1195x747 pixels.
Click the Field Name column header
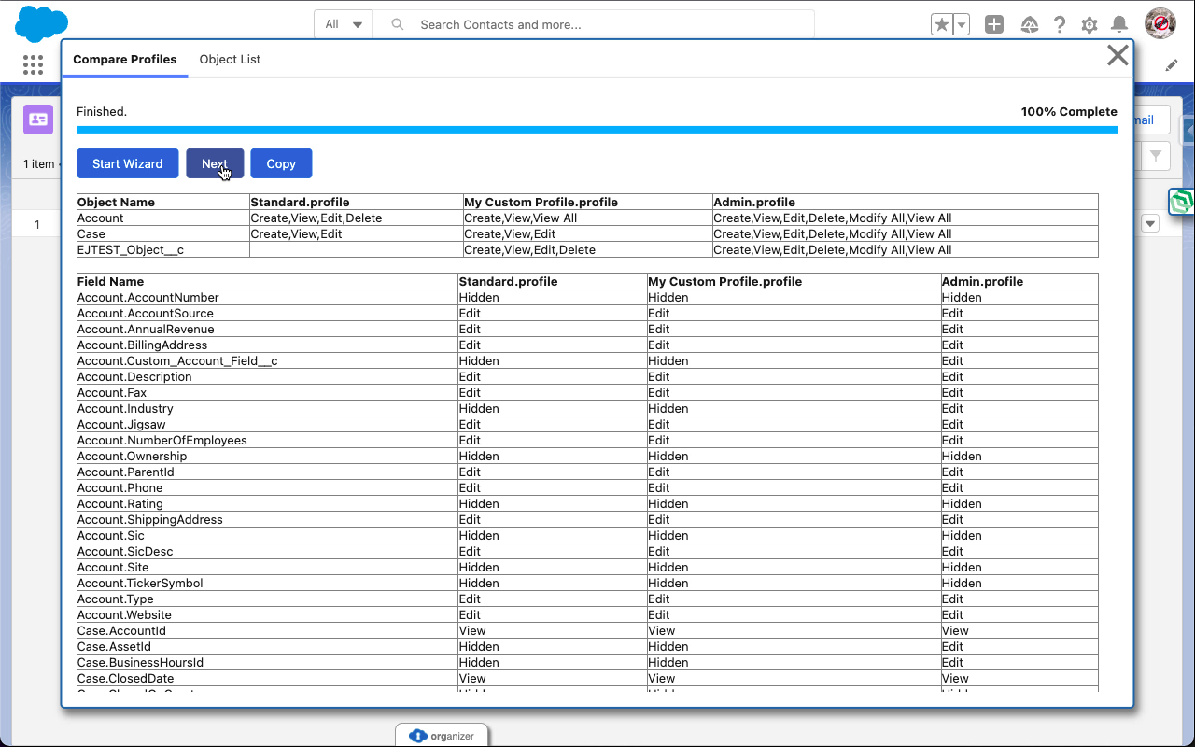click(x=267, y=281)
